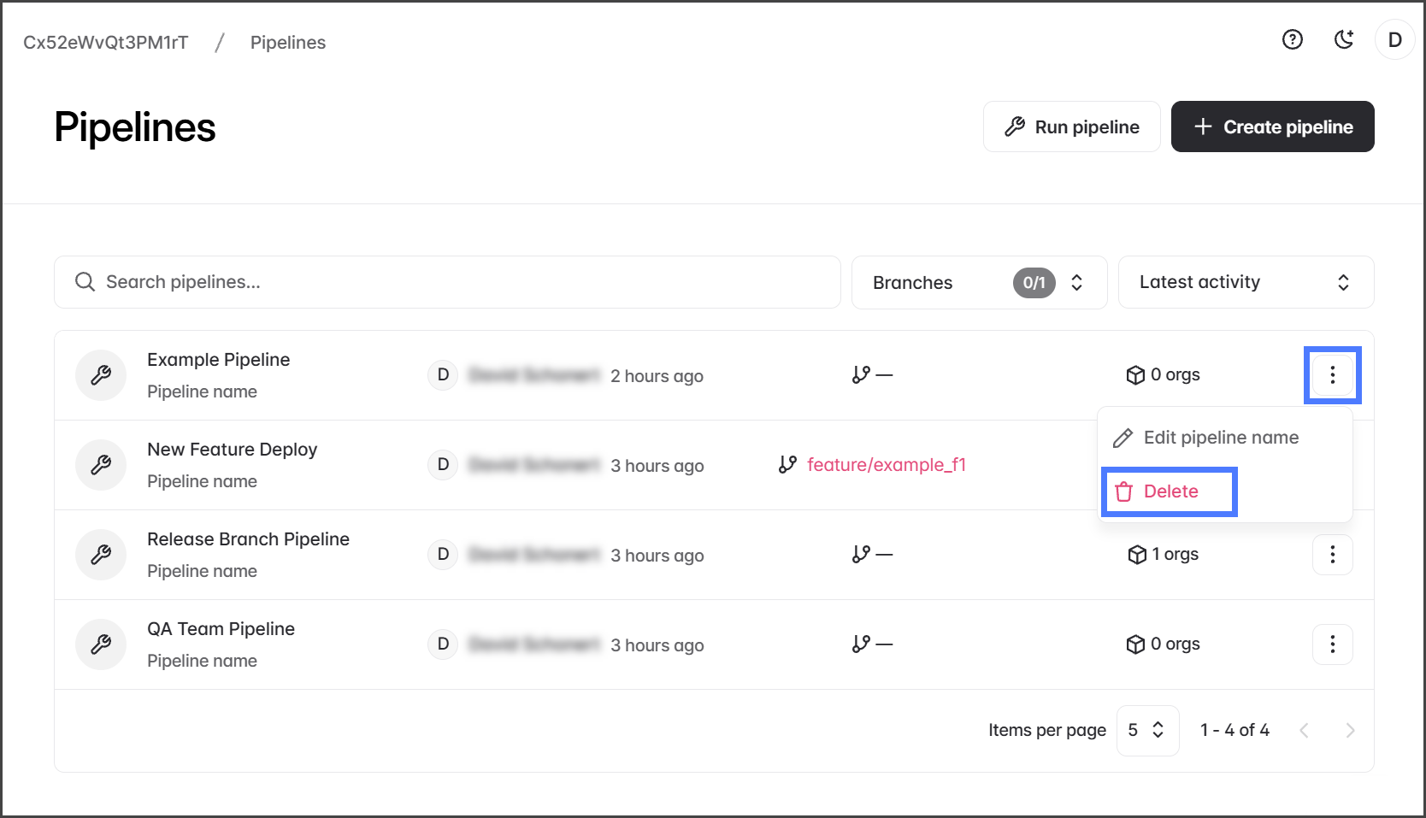Open QA Team Pipeline's kebab menu

(1332, 644)
